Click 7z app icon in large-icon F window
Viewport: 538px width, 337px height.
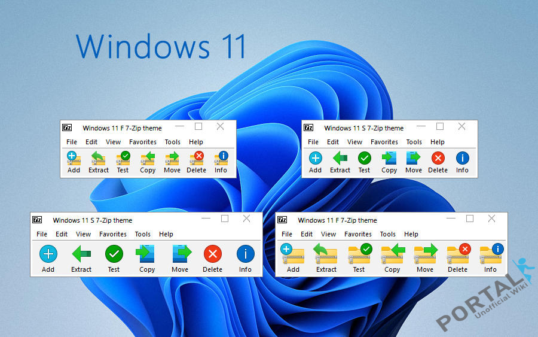pos(282,220)
